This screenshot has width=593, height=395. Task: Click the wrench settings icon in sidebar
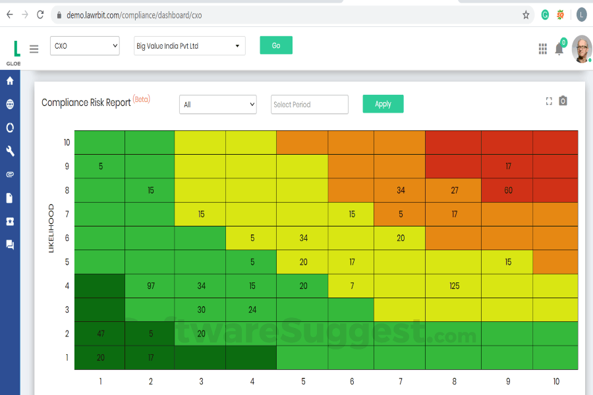tap(9, 151)
